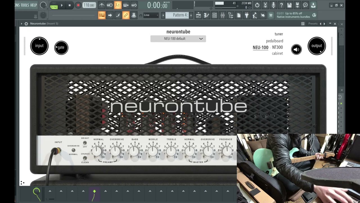Image resolution: width=360 pixels, height=203 pixels.
Task: Toggle the overdub recording icon
Action: [126, 5]
